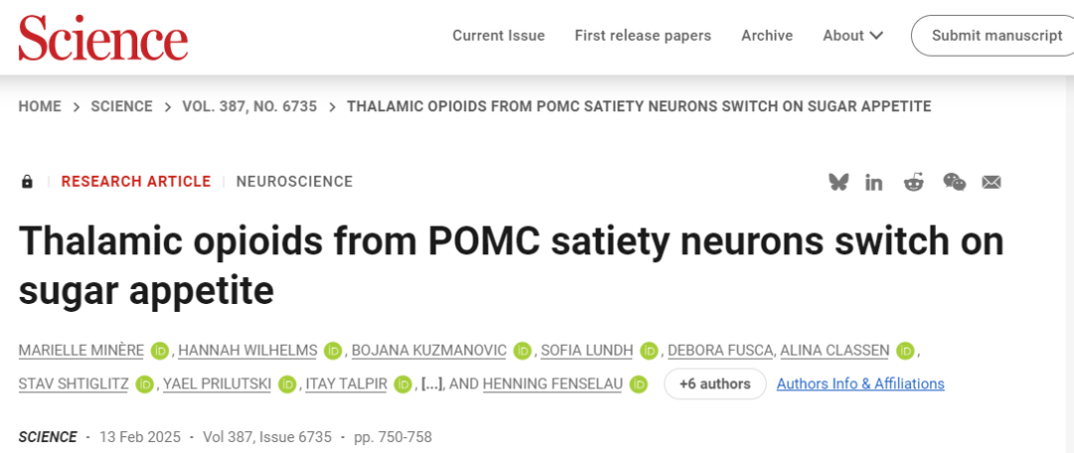Open author Bojana Kuzmanovic's name link
Image resolution: width=1074 pixels, height=453 pixels.
428,351
